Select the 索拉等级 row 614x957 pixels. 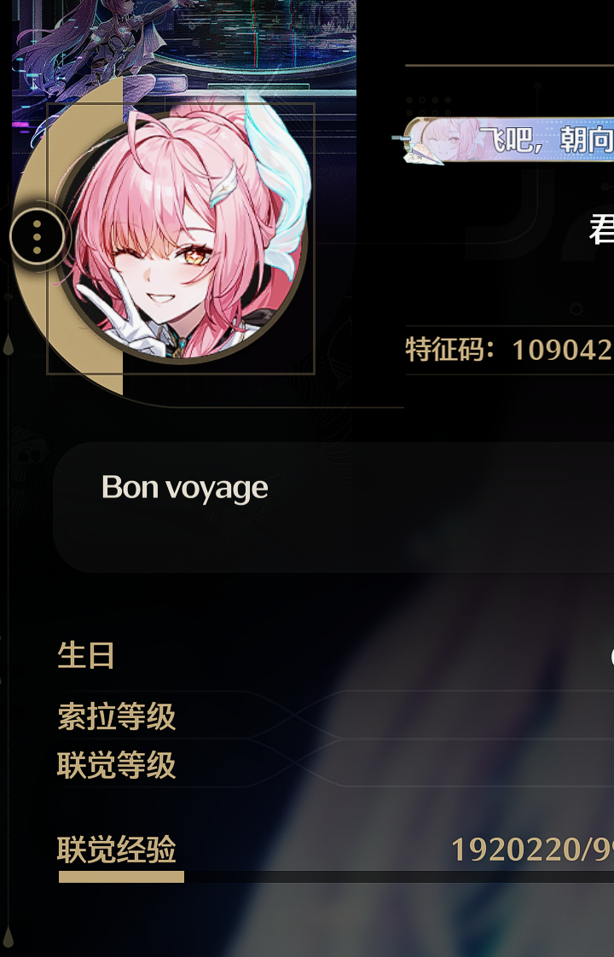click(x=336, y=716)
